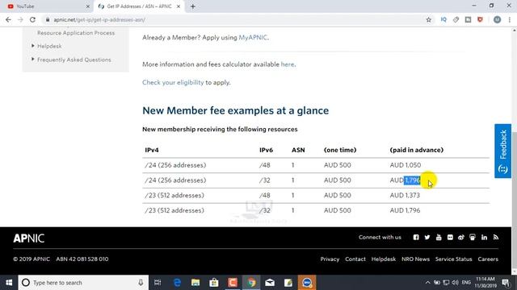The width and height of the screenshot is (517, 290).
Task: Open the red shield extension
Action: point(480,19)
